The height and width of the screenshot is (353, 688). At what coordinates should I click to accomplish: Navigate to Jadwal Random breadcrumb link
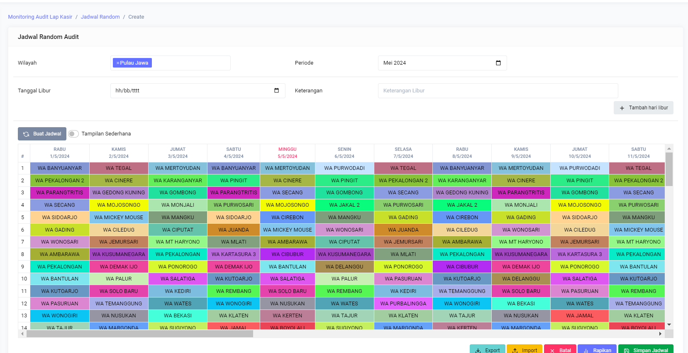point(100,17)
